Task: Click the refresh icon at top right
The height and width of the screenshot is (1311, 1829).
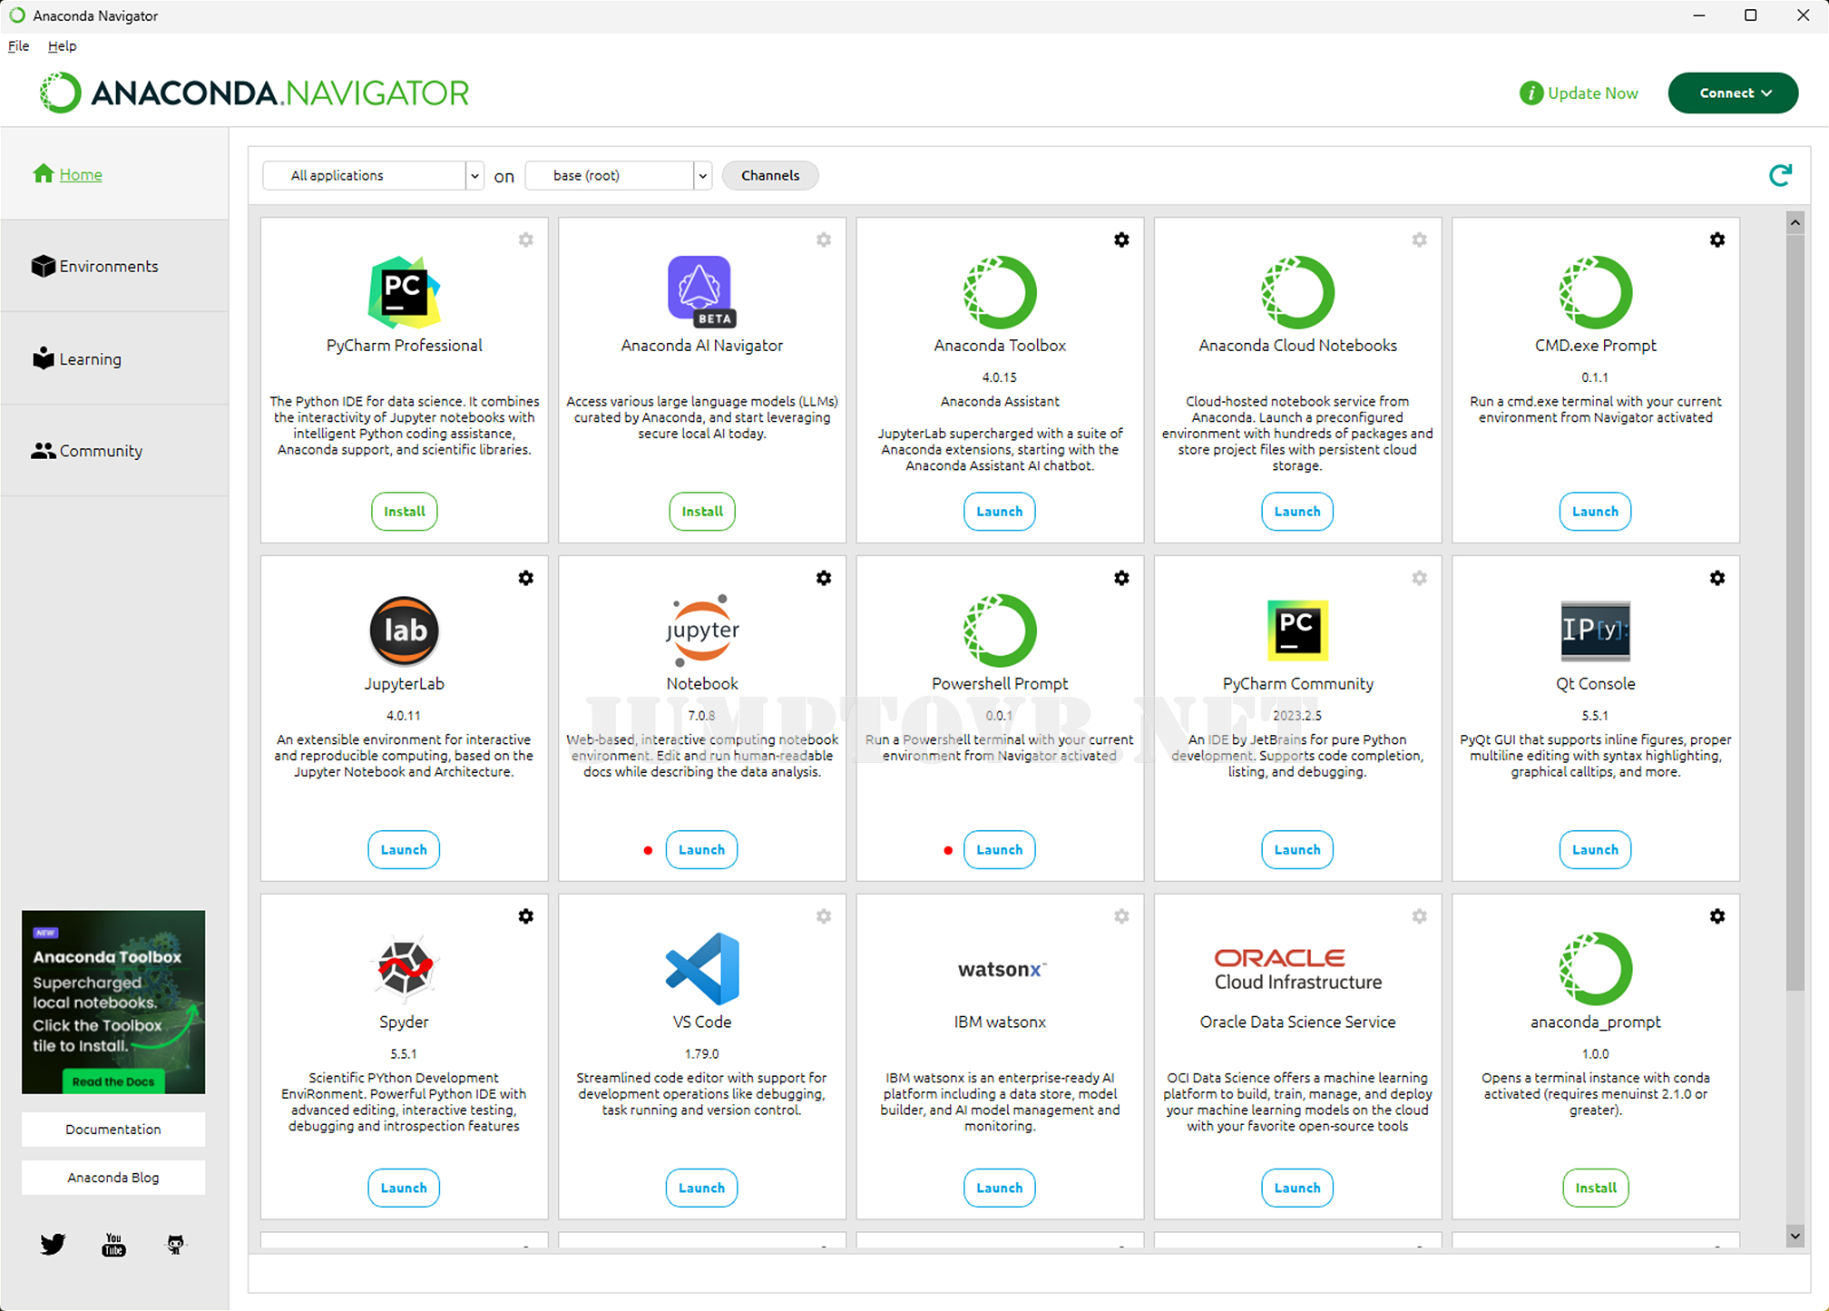Action: coord(1780,175)
